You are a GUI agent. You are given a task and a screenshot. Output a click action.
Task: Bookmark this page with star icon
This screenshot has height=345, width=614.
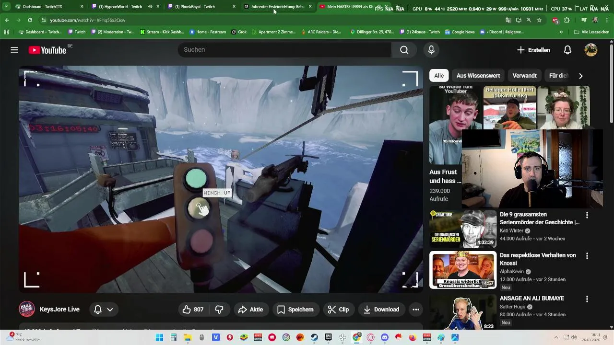coord(539,20)
